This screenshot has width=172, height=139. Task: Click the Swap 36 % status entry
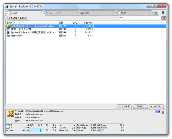[x=112, y=125]
